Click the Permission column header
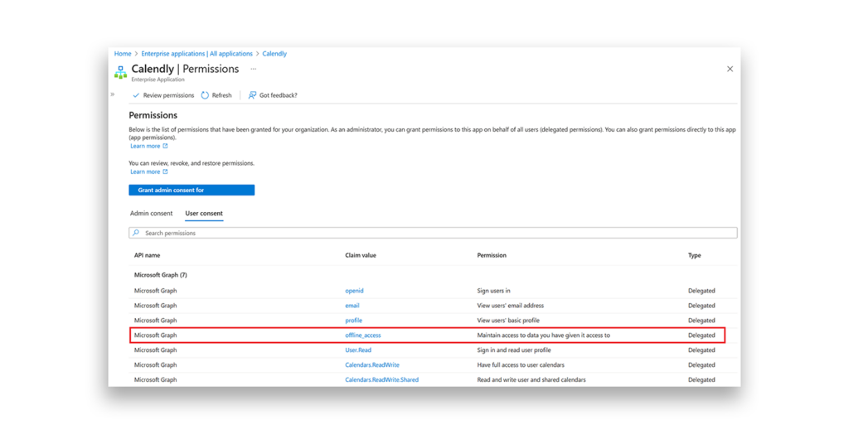The height and width of the screenshot is (434, 849). tap(492, 255)
